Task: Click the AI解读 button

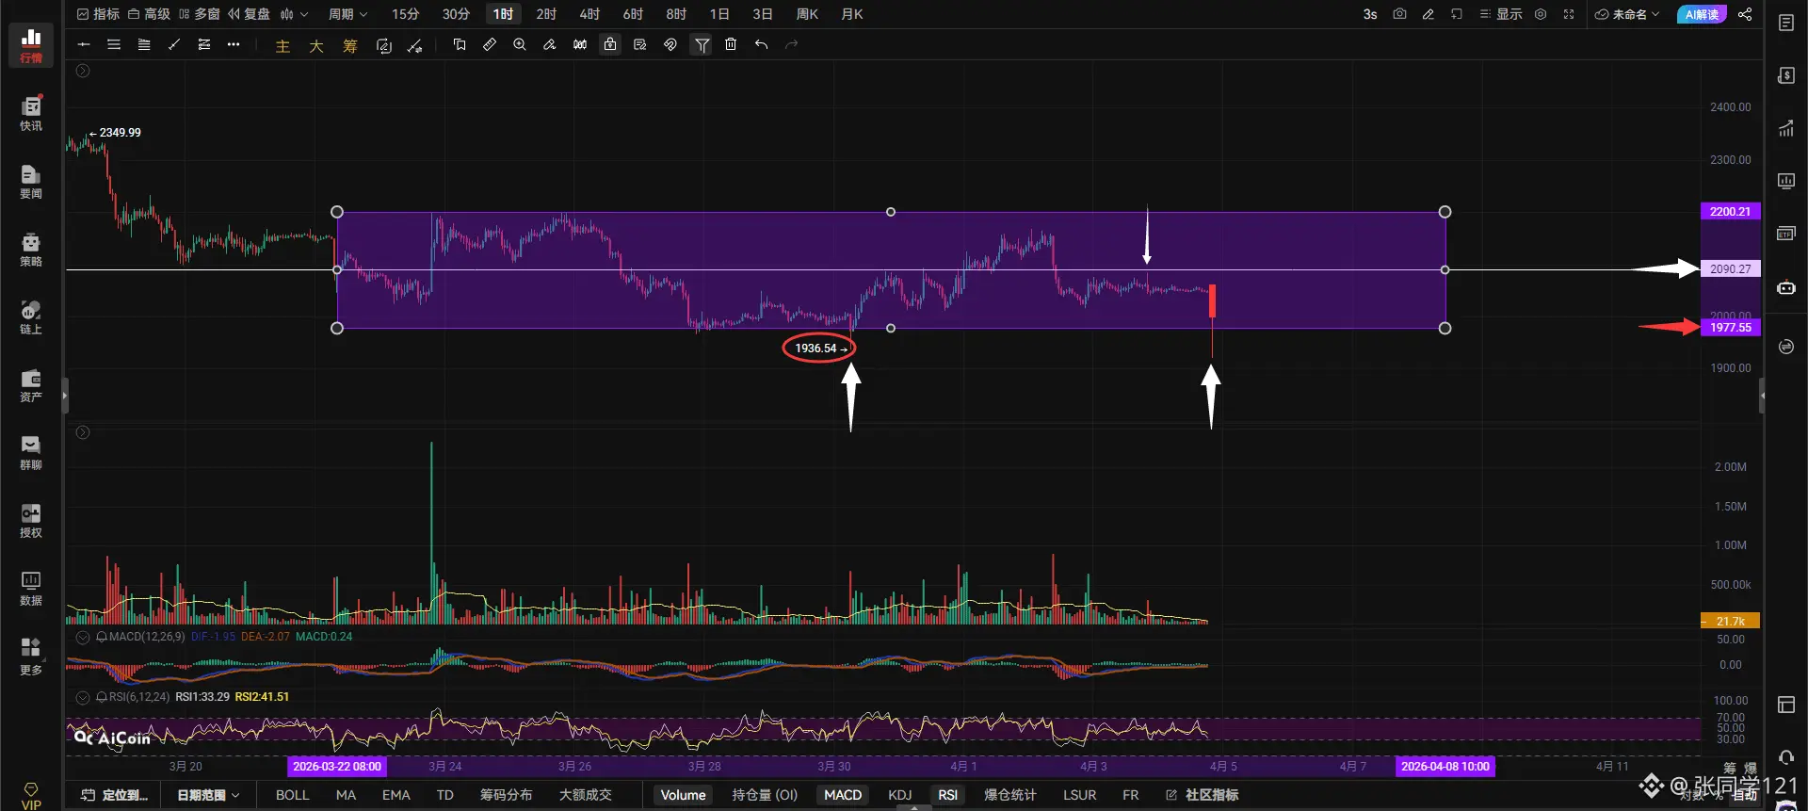Action: click(x=1702, y=14)
